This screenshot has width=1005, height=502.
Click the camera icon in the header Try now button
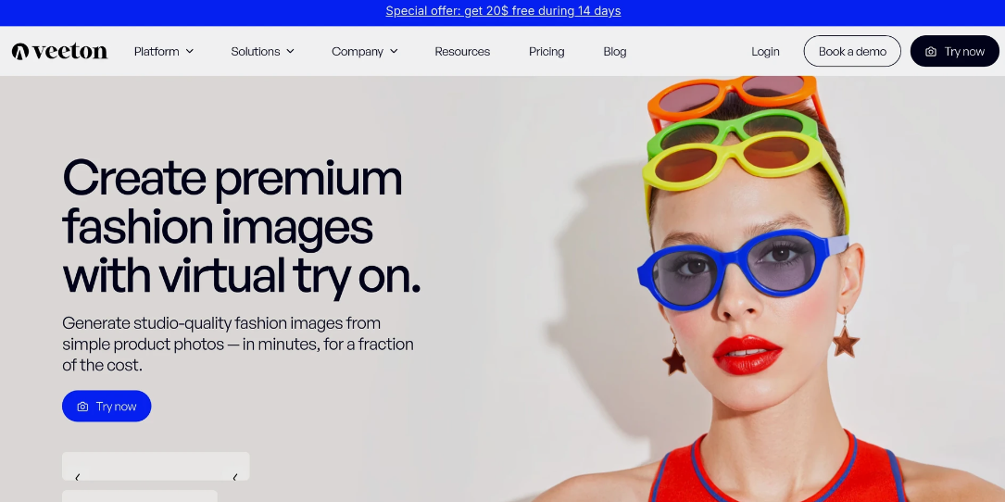pos(931,52)
